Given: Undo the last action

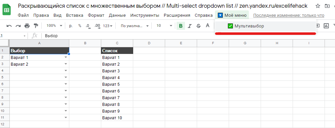Looking at the screenshot, I should coord(9,26).
